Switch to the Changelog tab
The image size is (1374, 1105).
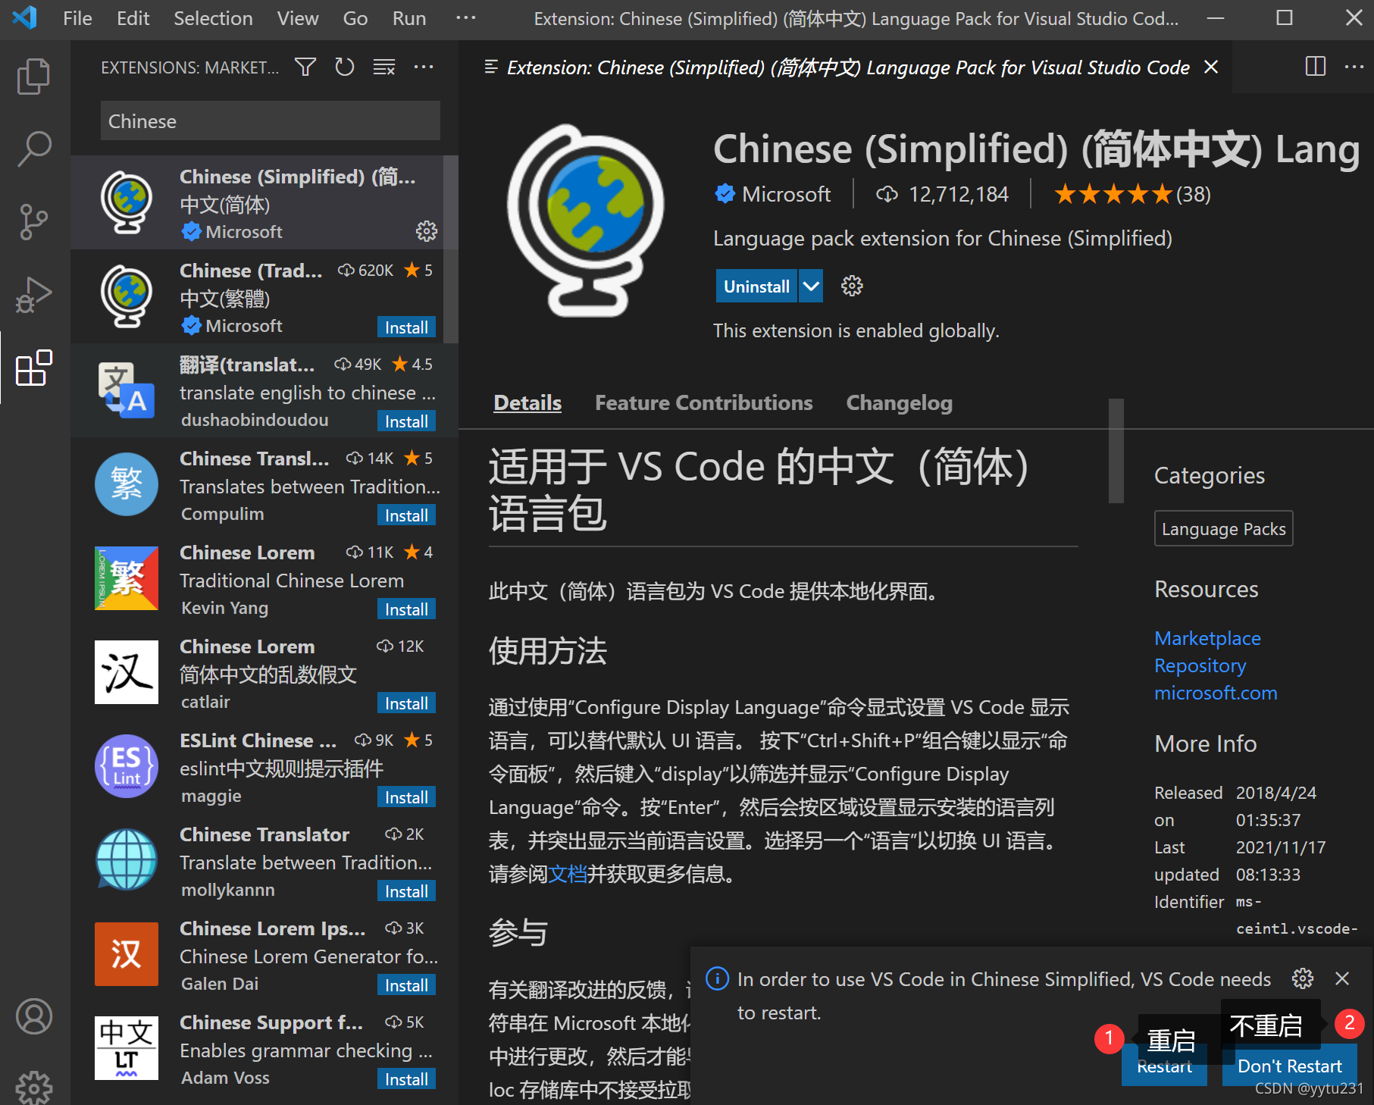(899, 402)
